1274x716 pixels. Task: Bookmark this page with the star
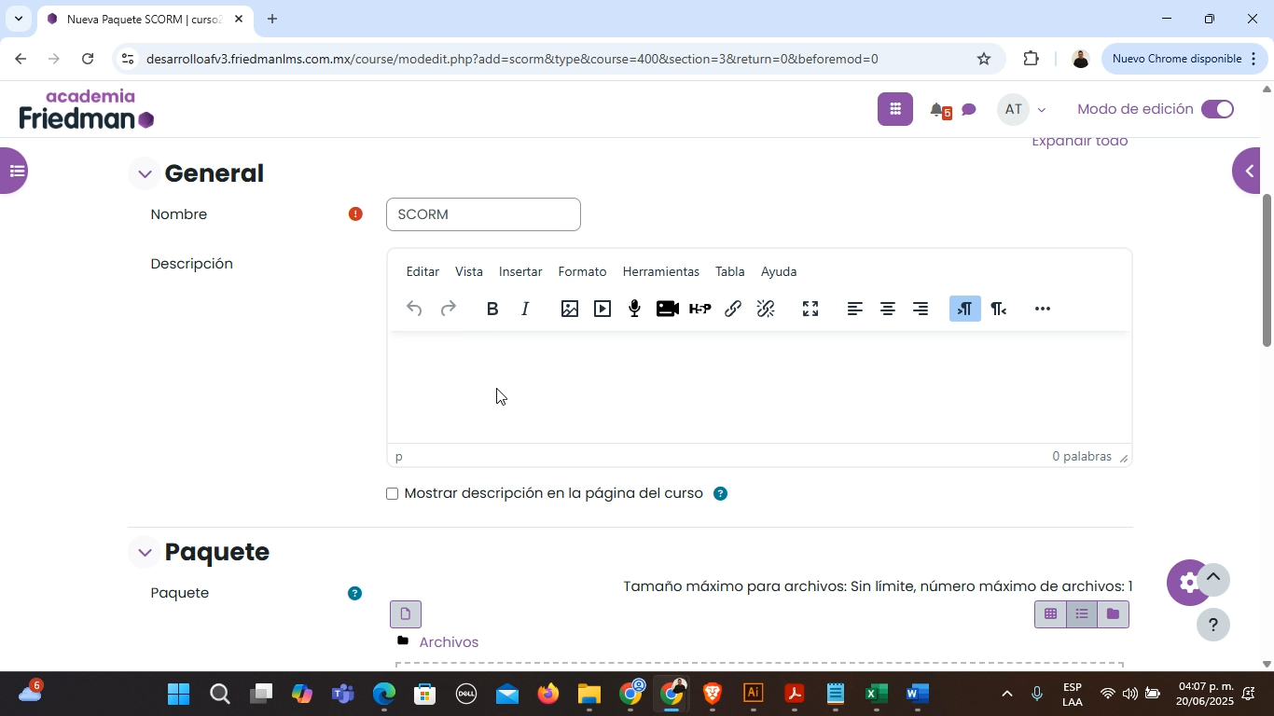tap(984, 59)
